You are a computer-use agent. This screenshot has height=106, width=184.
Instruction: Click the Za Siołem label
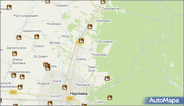(x=41, y=56)
